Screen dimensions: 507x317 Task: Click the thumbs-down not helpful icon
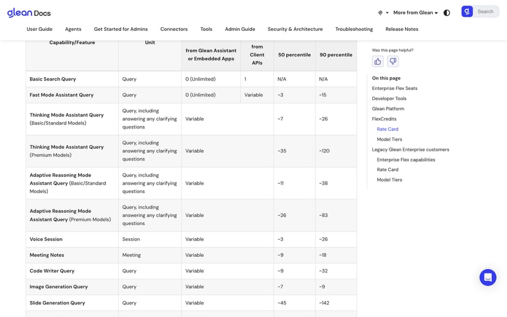[393, 61]
